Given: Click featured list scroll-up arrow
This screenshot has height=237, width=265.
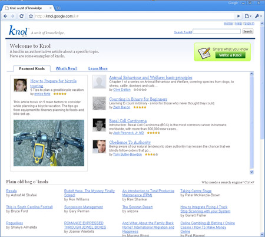Looking at the screenshot, I should [251, 74].
